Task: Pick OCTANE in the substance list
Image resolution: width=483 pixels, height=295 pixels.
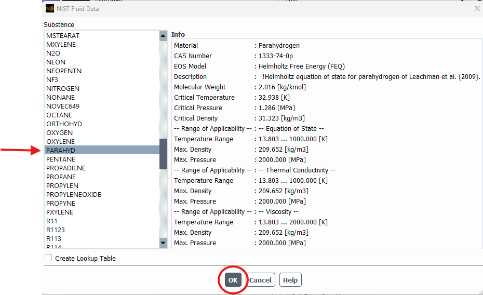Action: 102,115
